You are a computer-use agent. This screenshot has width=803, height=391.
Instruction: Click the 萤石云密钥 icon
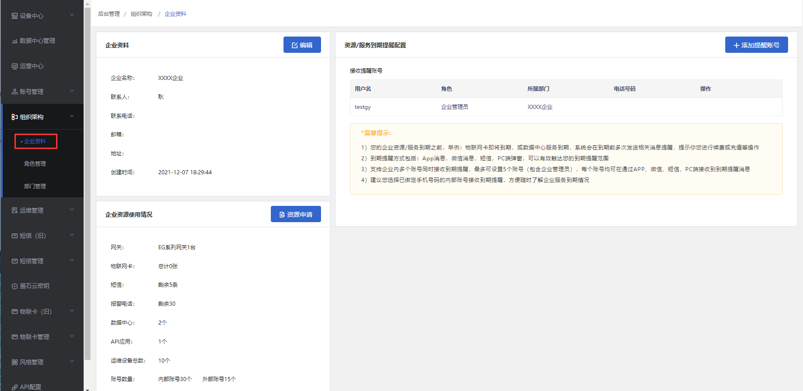coord(14,286)
